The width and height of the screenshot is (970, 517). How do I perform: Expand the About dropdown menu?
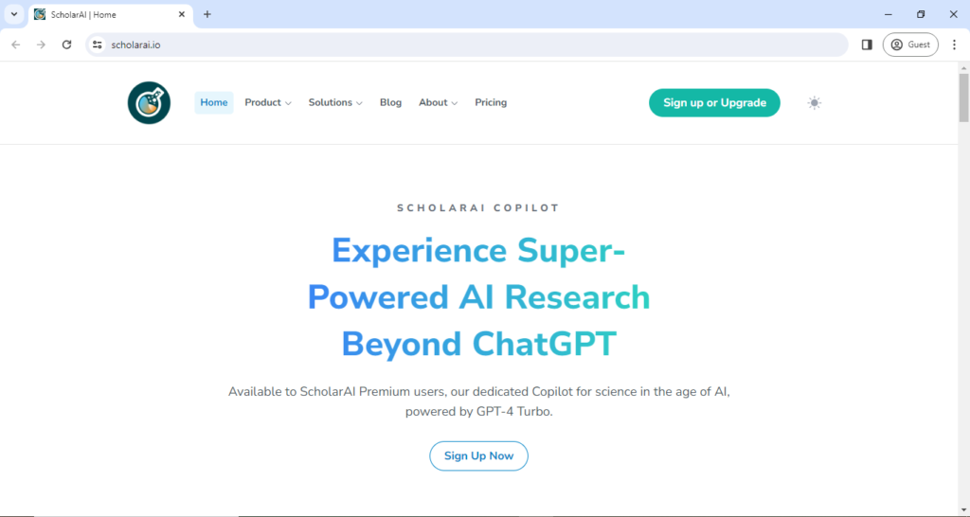click(438, 102)
